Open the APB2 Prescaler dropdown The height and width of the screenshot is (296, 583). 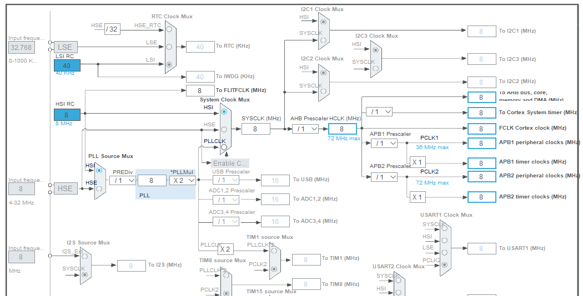[x=384, y=177]
